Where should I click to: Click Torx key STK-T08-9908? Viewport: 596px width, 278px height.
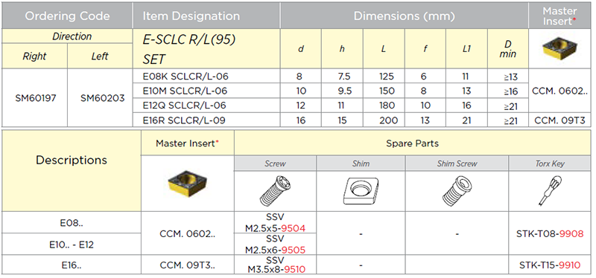coord(550,234)
